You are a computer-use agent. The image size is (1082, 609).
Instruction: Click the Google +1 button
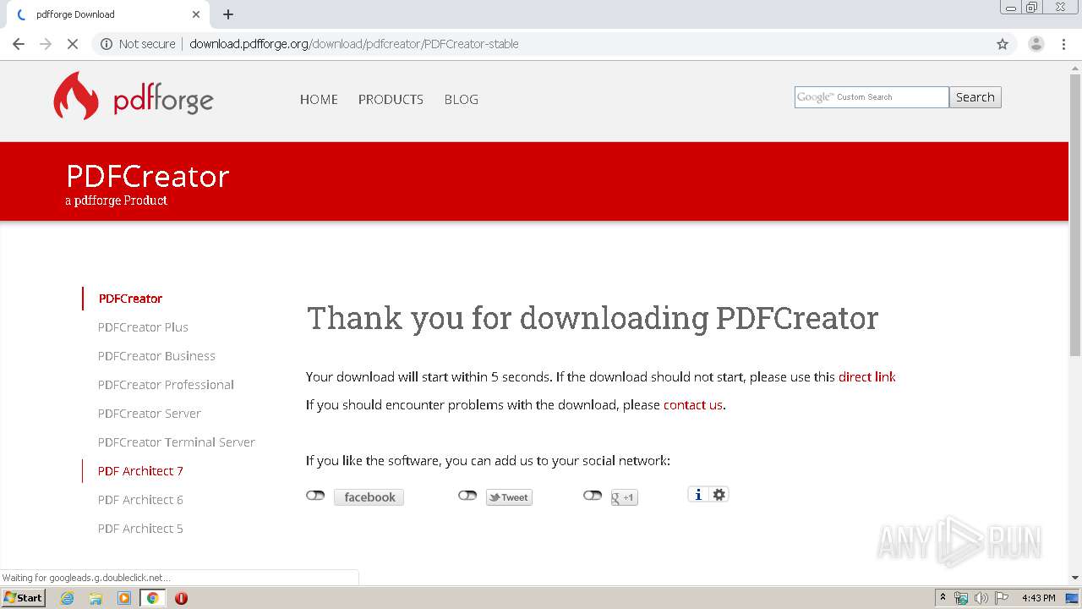point(624,497)
